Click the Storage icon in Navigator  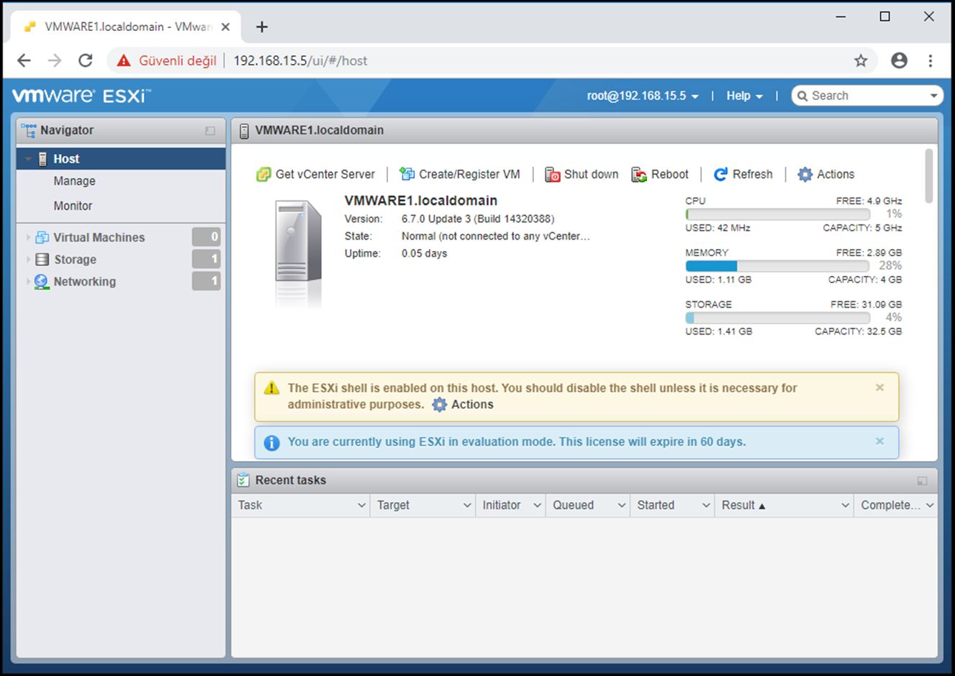coord(42,260)
